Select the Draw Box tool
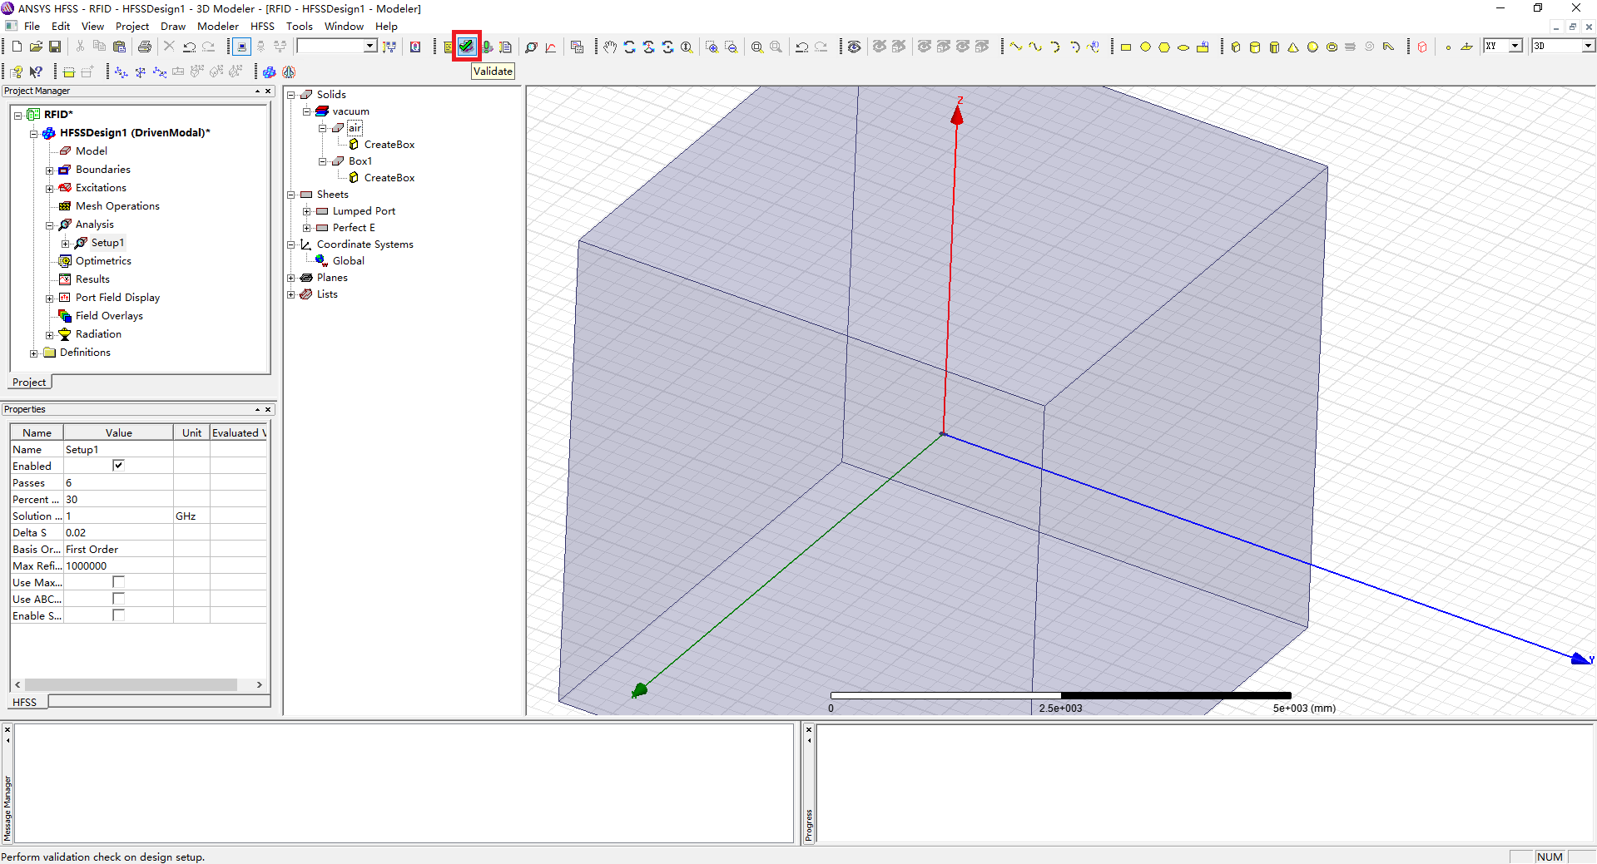Image resolution: width=1597 pixels, height=864 pixels. coord(1236,47)
